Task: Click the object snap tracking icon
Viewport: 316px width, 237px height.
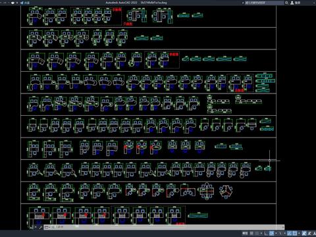Action: [289, 233]
